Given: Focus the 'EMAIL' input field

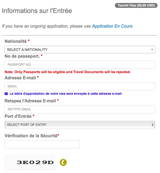Looking at the screenshot, I should tap(80, 86).
